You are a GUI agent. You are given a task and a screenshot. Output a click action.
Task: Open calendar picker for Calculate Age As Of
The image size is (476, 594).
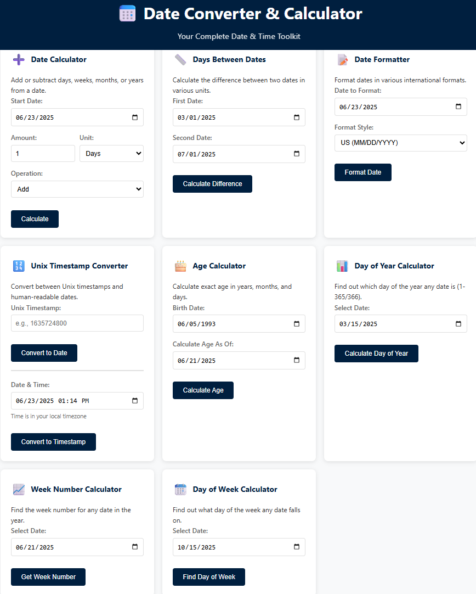coord(297,360)
